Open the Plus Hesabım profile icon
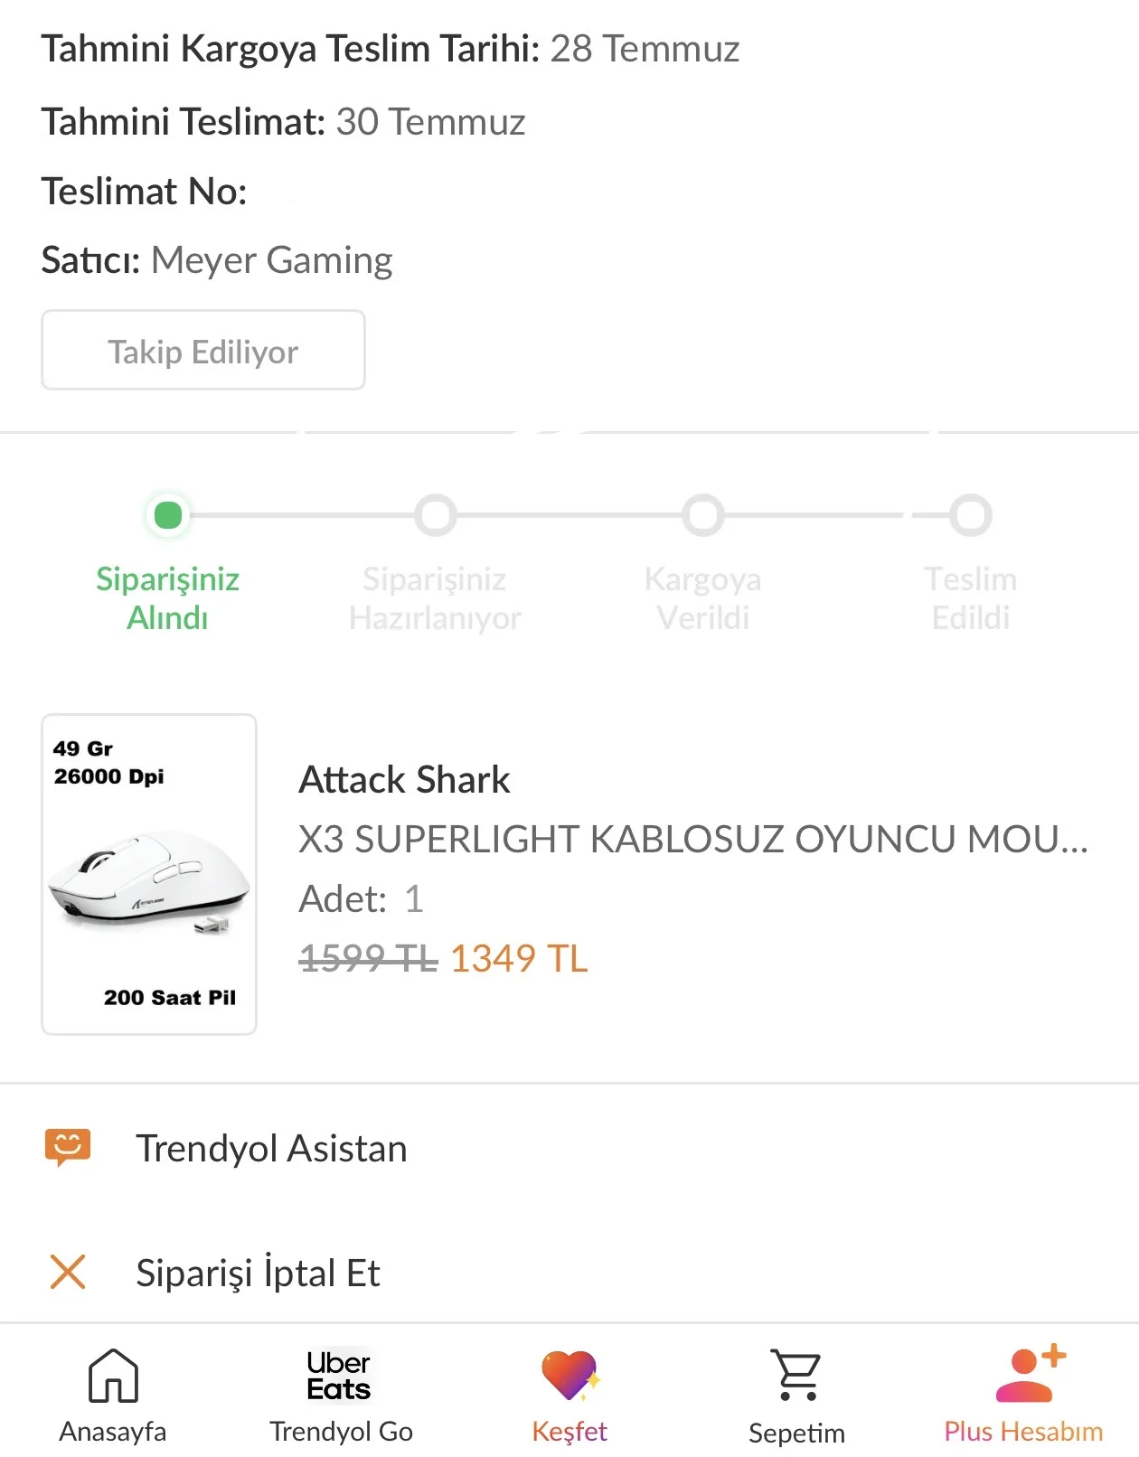The height and width of the screenshot is (1457, 1139). (1031, 1373)
